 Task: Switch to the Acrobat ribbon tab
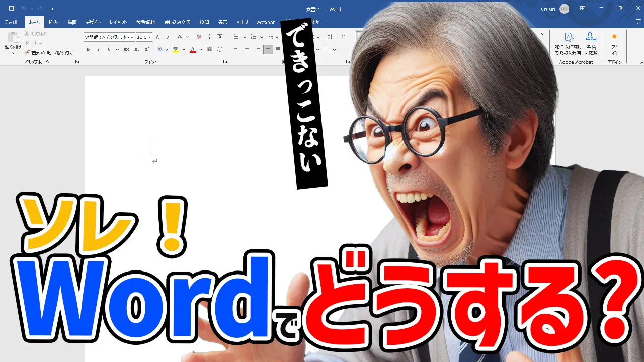click(x=266, y=22)
